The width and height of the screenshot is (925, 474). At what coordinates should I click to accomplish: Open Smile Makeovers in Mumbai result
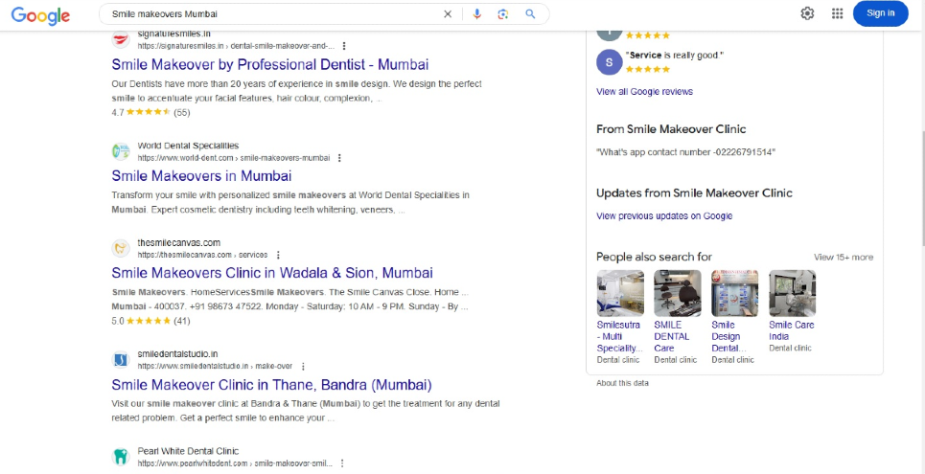[x=201, y=175]
